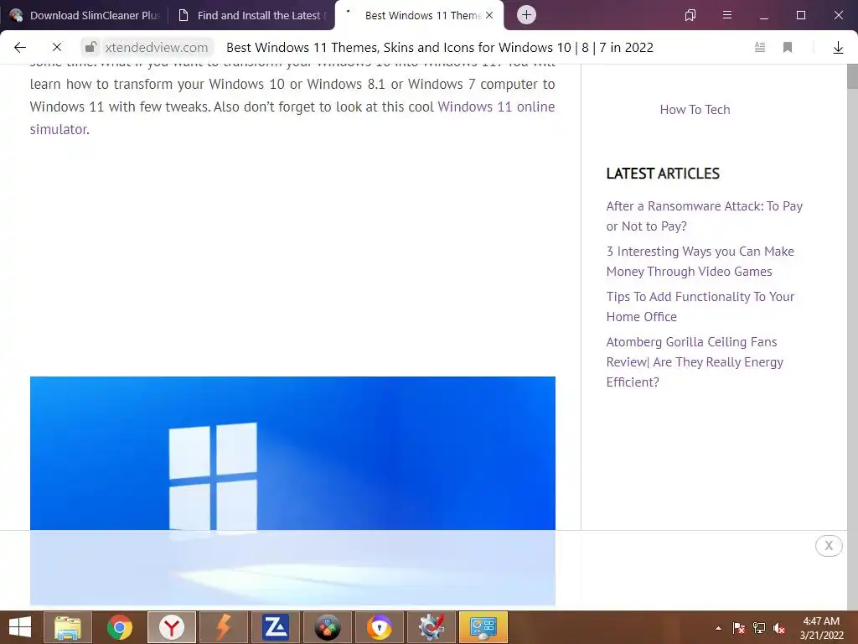Click the page vertical scrollbar thumb
Screen dimensions: 858x644
click(x=852, y=76)
